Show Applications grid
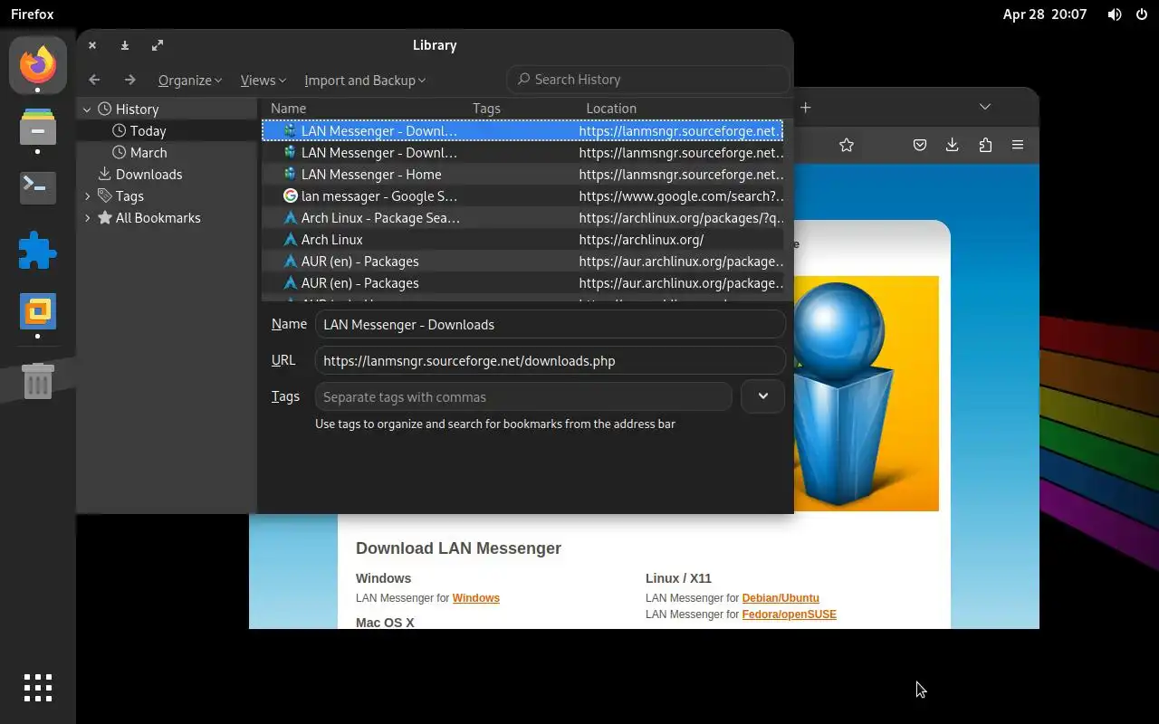 [x=38, y=688]
